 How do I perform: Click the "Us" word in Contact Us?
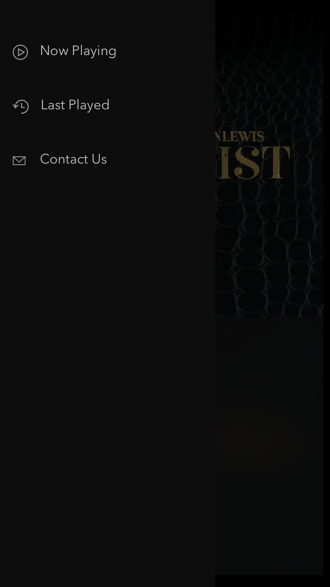(x=99, y=159)
